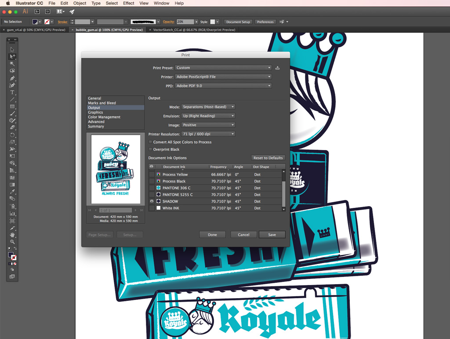Screen dimensions: 450x339
Task: Select the Magic Wand tool
Action: coord(12,64)
